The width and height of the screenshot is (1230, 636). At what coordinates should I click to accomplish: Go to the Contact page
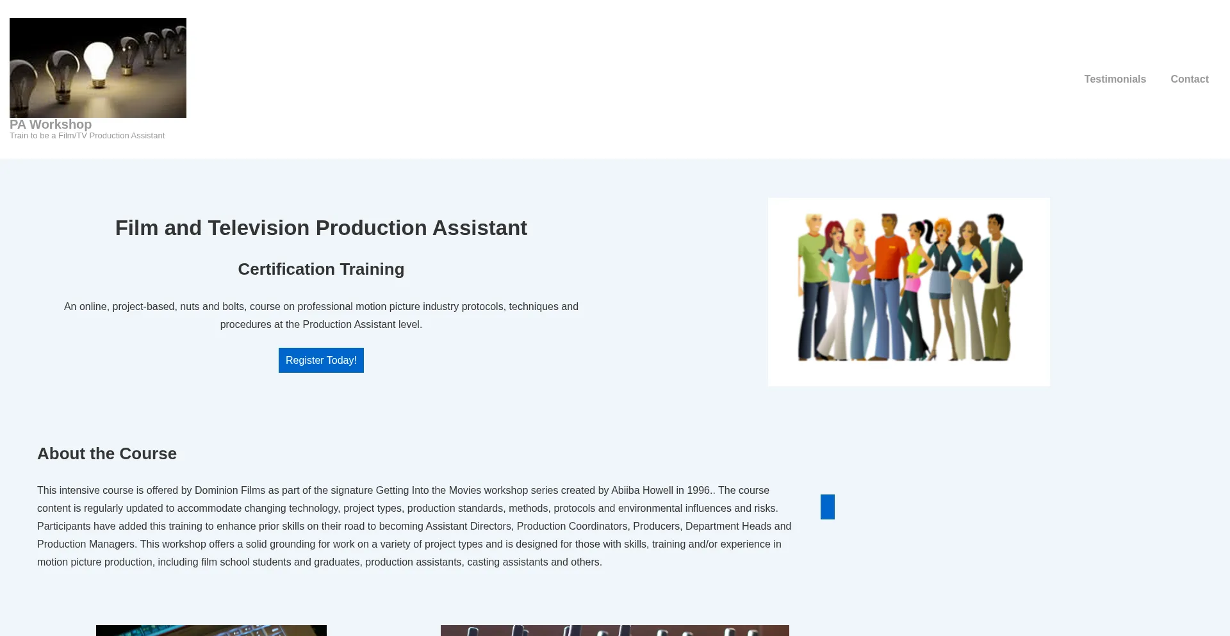click(x=1189, y=79)
